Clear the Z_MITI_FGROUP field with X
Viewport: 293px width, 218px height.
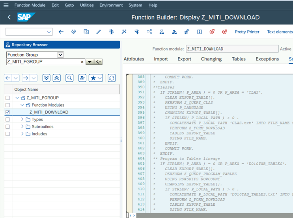click(x=82, y=62)
